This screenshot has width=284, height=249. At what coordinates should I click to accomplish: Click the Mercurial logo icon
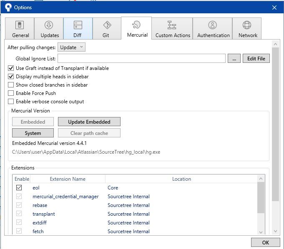pos(136,25)
